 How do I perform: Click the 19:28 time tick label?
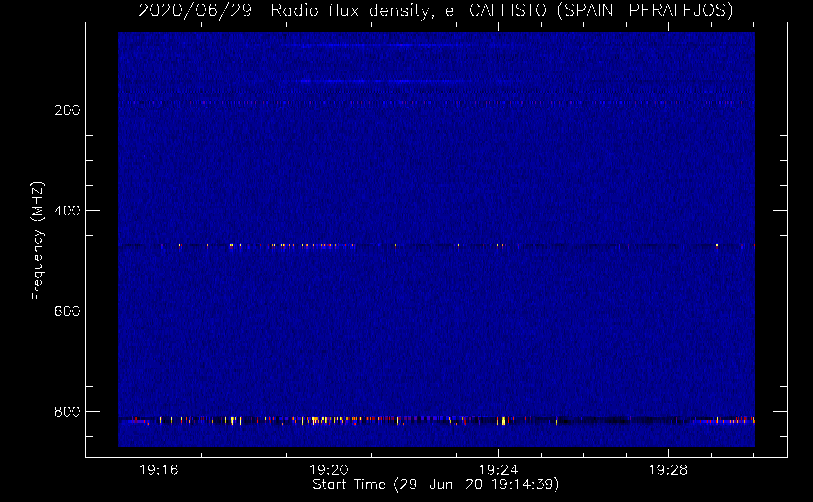point(668,470)
